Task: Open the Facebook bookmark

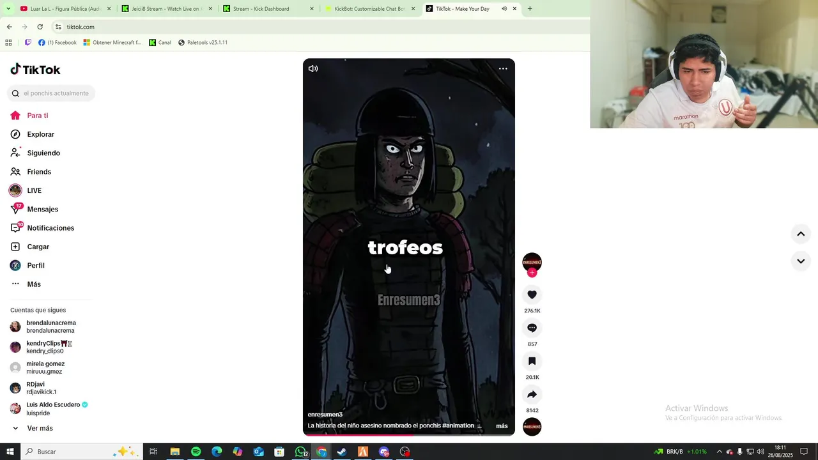Action: [57, 43]
